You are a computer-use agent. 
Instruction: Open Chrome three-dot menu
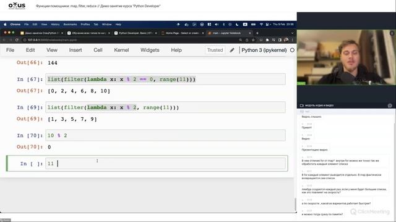(293, 40)
